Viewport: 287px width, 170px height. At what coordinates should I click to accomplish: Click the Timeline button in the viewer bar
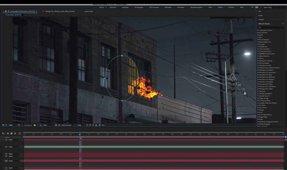[93, 125]
